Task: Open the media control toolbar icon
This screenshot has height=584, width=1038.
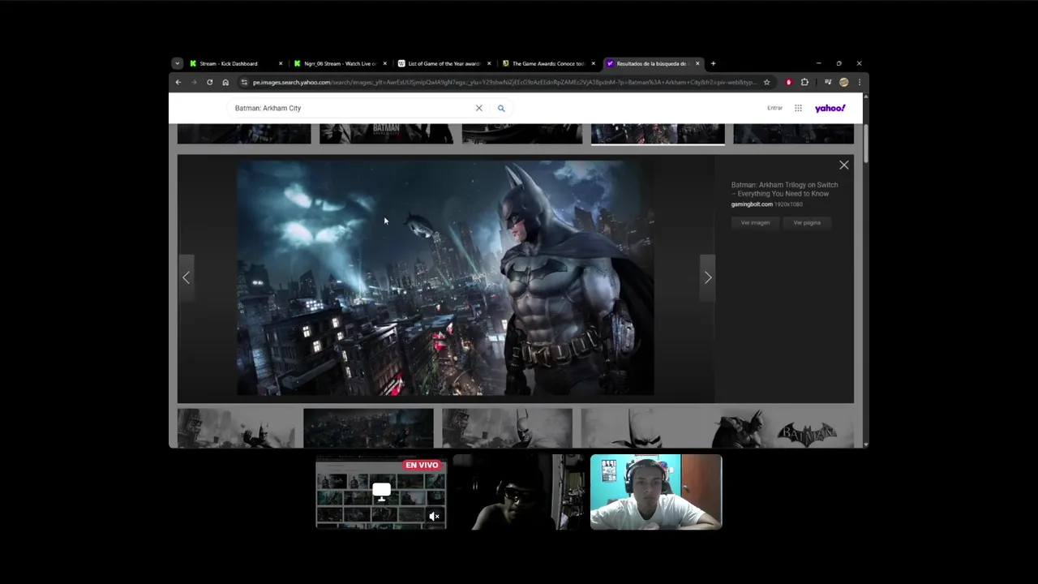Action: coord(827,82)
